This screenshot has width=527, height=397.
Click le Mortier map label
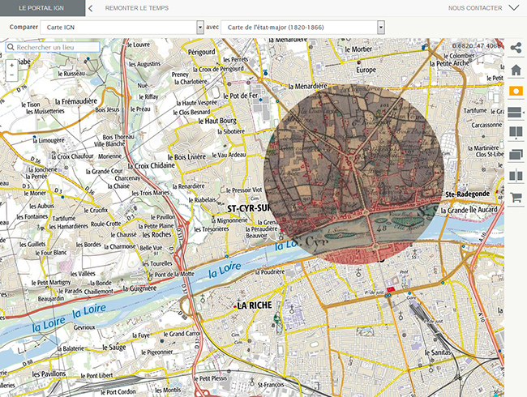pos(358,49)
